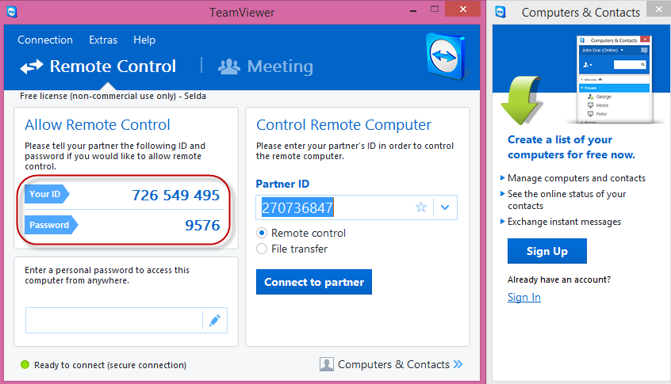Select the Remote control radio option
Viewport: 671px width, 384px height.
point(263,234)
